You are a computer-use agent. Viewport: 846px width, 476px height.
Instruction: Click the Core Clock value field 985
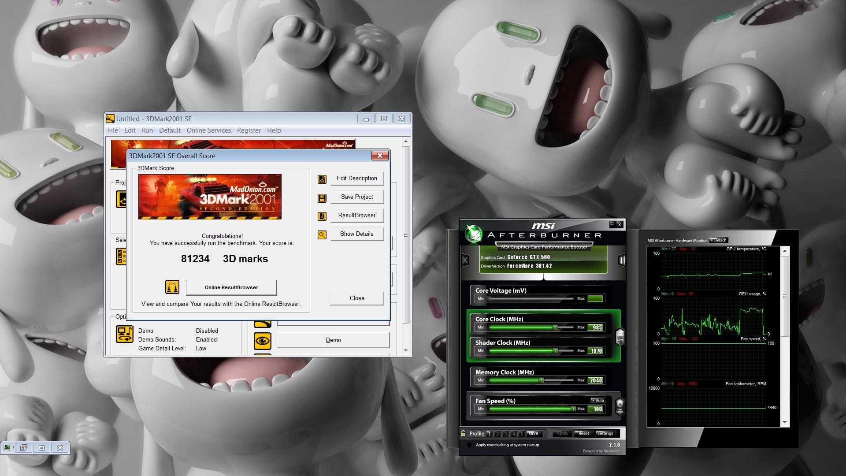[x=596, y=327]
